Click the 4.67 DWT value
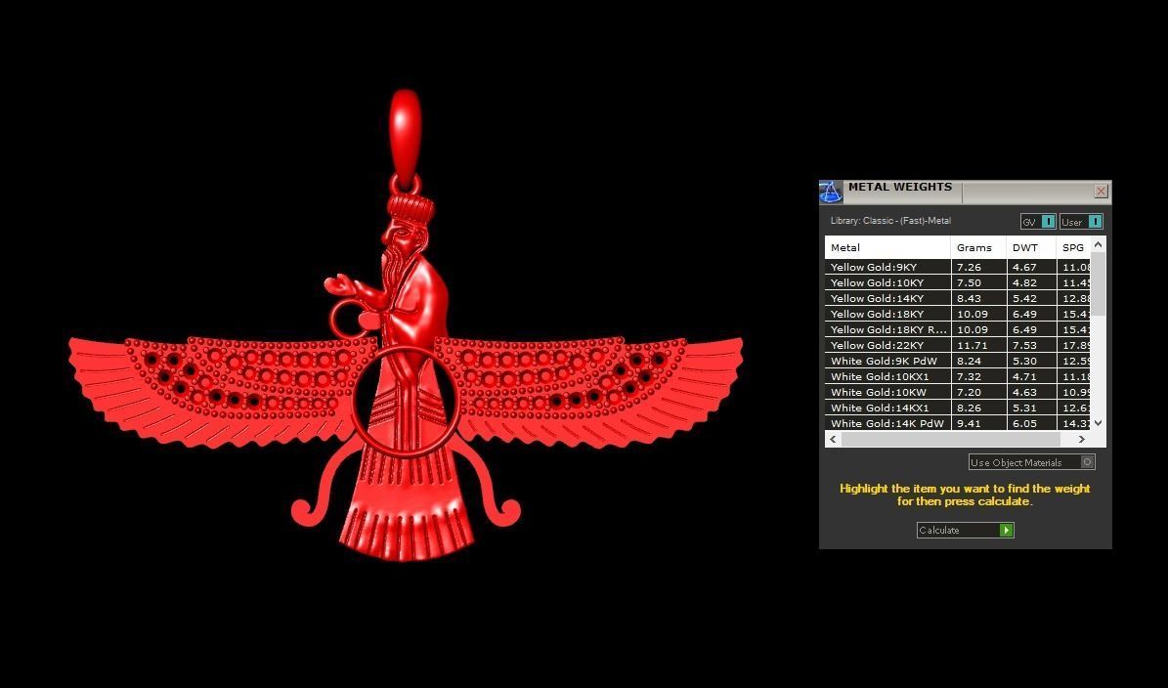Image resolution: width=1168 pixels, height=688 pixels. click(1024, 267)
